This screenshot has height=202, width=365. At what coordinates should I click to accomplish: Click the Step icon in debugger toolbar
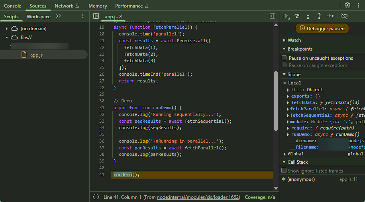(x=330, y=16)
